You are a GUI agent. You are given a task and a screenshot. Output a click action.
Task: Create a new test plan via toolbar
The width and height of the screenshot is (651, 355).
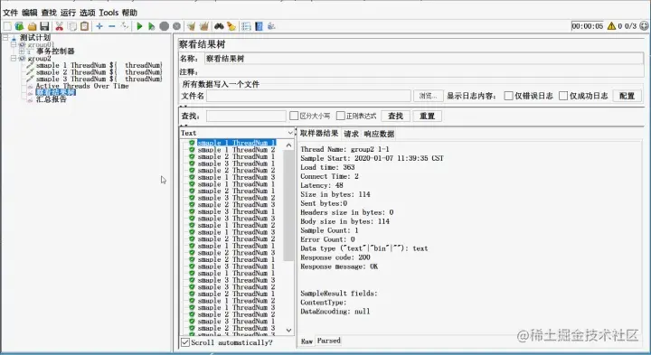[7, 26]
